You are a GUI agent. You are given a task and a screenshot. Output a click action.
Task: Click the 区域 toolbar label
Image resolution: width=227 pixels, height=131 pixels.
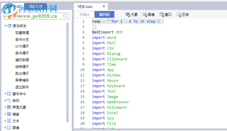[185, 15]
